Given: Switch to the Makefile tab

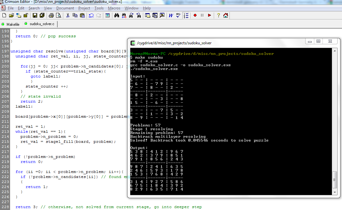Looking at the screenshot, I should (10, 24).
